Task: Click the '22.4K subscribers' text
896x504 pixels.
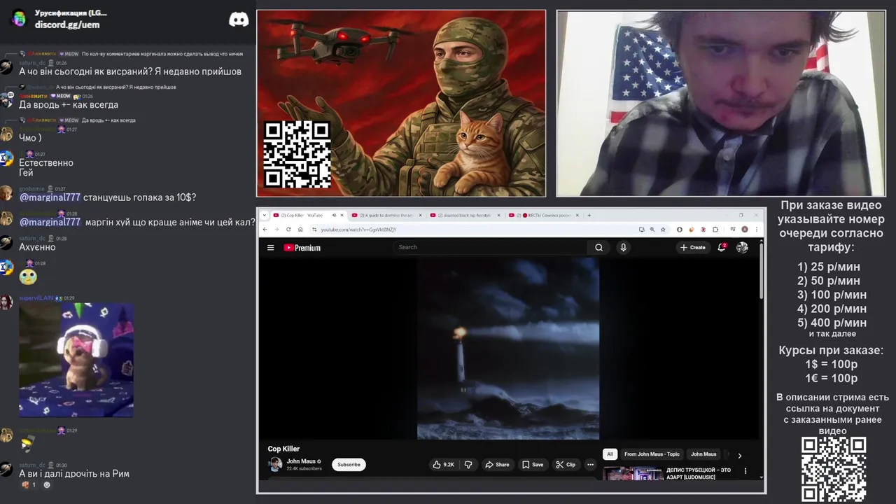Action: 304,468
